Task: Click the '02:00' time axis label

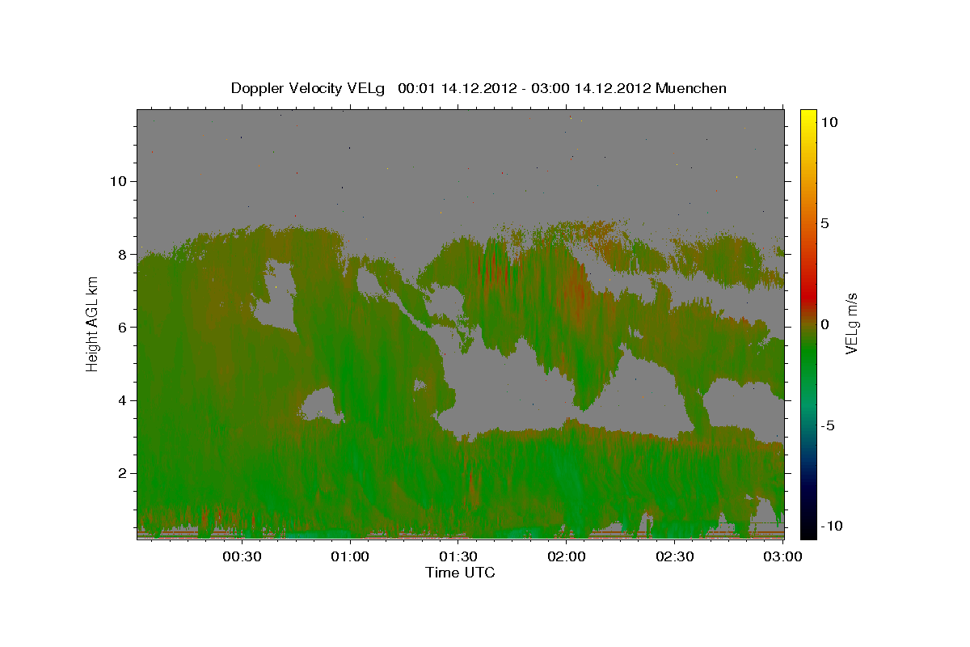Action: [x=567, y=556]
